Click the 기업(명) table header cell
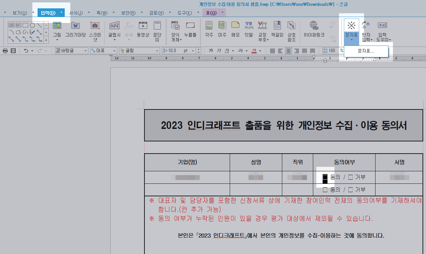 (x=187, y=162)
